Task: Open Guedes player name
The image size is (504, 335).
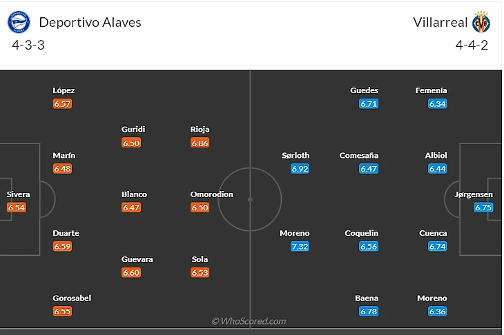Action: pyautogui.click(x=365, y=90)
